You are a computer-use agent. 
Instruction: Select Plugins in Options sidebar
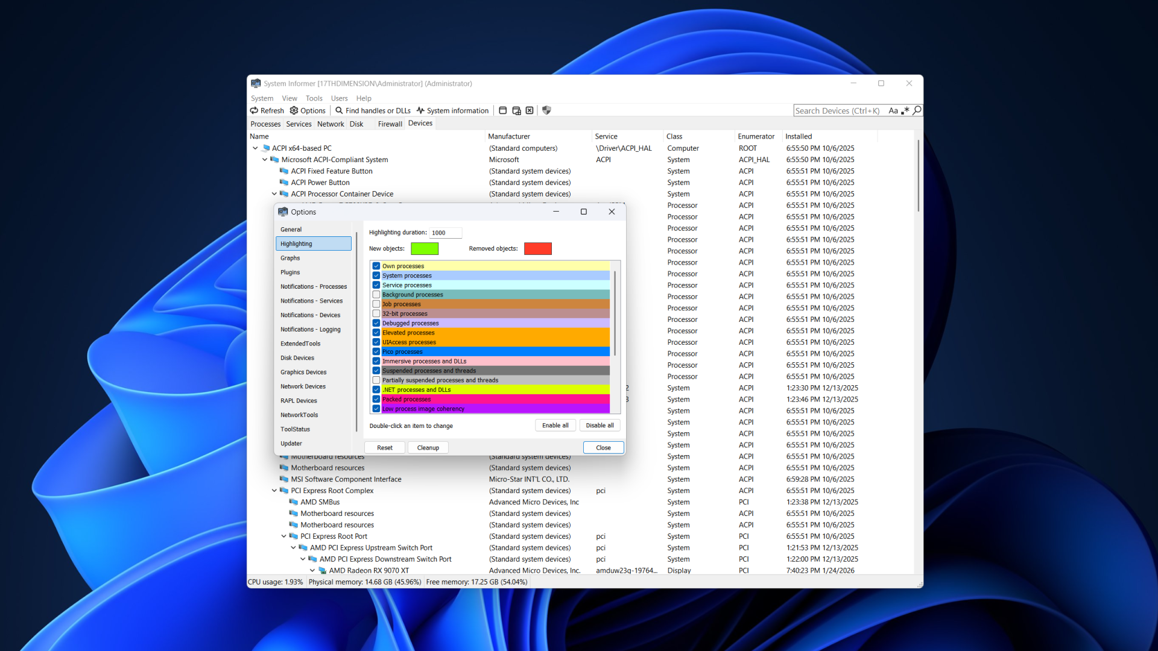click(314, 272)
